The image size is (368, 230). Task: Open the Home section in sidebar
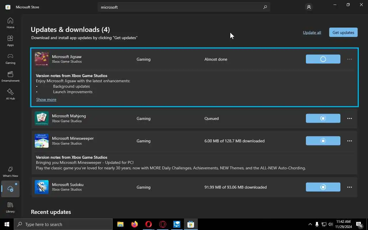click(x=10, y=23)
